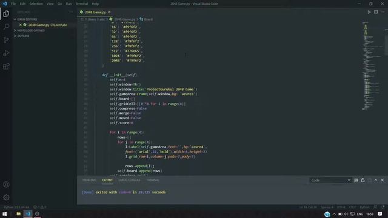The image size is (388, 218).
Task: Open the help icon in system tray
Action: (327, 214)
